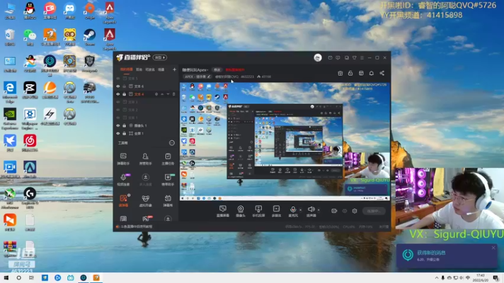Move the 文本 4 layer down
The height and width of the screenshot is (283, 504).
(168, 94)
